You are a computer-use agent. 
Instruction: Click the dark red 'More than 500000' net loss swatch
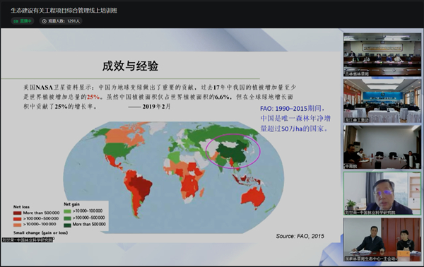(17, 213)
